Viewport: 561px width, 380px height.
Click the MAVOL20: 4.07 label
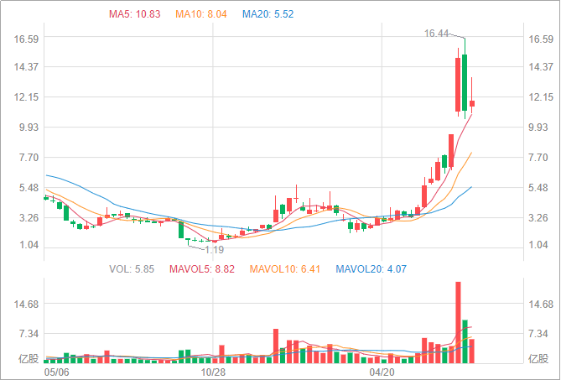(371, 269)
